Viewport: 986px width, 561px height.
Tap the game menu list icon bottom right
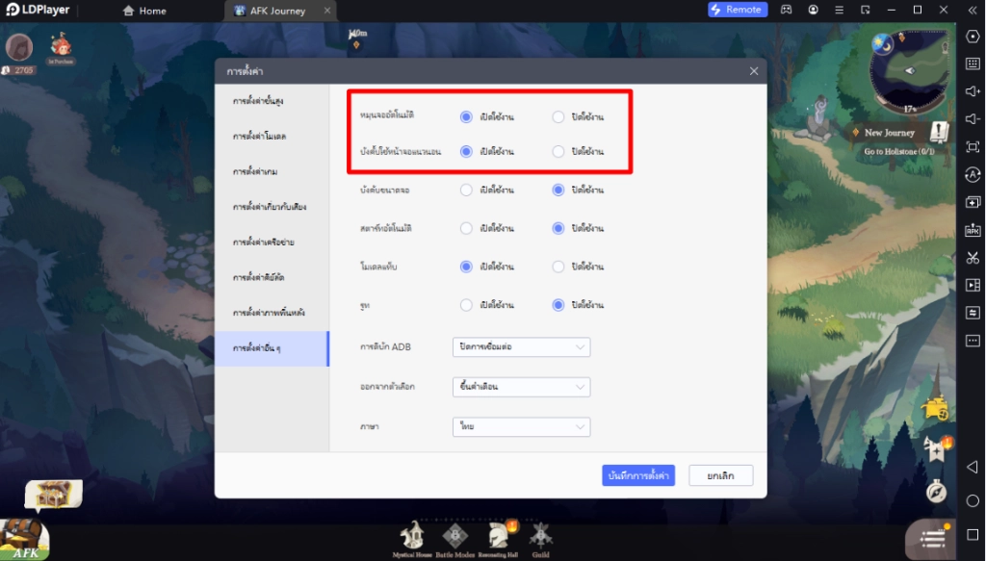pyautogui.click(x=932, y=539)
